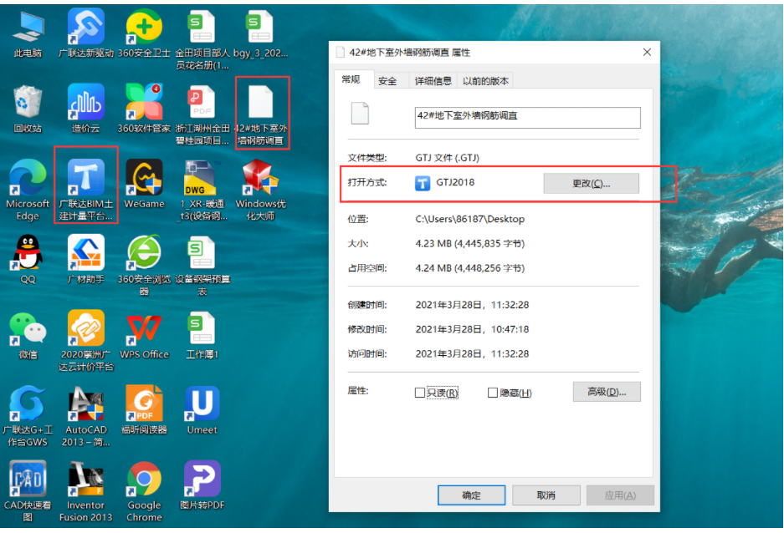Click the GTJ 文件 (.GTJ) type text
Screen dimensions: 784x533
(448, 158)
